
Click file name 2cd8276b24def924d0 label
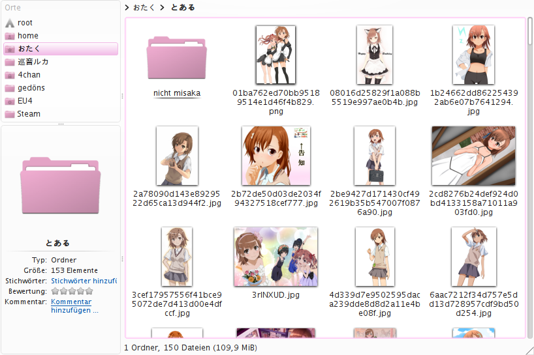473,203
